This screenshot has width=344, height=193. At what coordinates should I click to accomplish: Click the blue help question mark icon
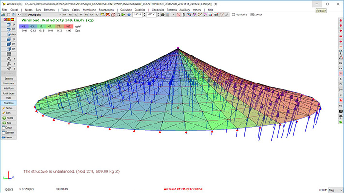[129, 15]
